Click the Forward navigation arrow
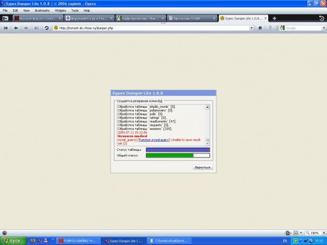This screenshot has width=327, height=245. [26, 28]
